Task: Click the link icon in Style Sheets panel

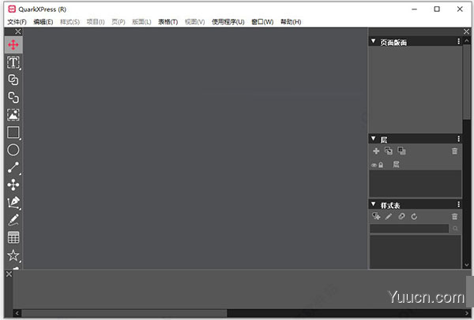Action: pos(401,216)
